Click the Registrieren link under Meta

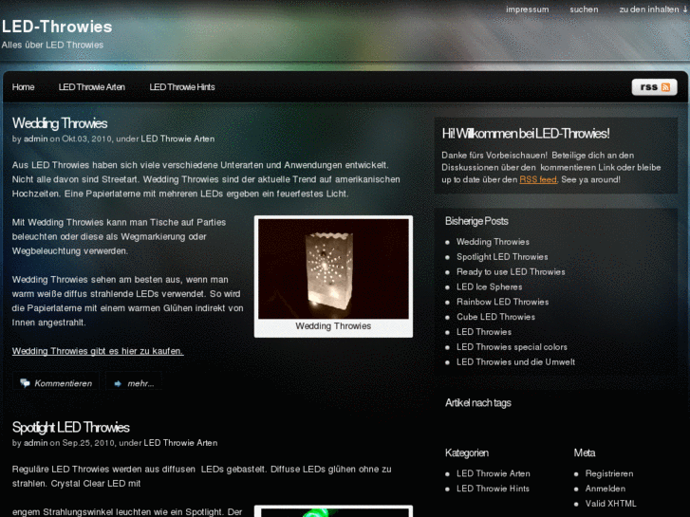[609, 474]
